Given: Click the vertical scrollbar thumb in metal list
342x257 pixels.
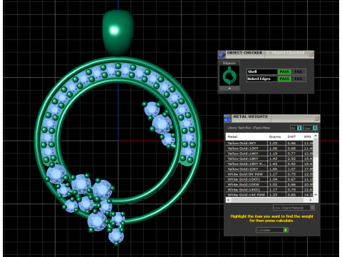Looking at the screenshot, I should pos(316,148).
